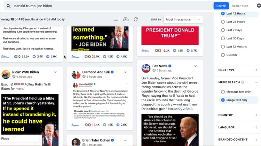Expand the Post Type filter section
The width and height of the screenshot is (261, 146).
[256, 70]
